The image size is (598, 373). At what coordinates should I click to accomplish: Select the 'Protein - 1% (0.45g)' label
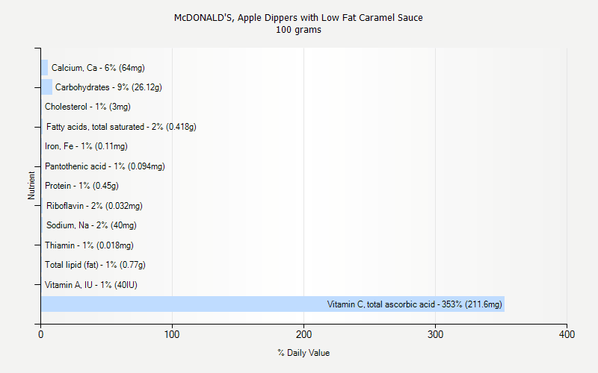pyautogui.click(x=81, y=186)
